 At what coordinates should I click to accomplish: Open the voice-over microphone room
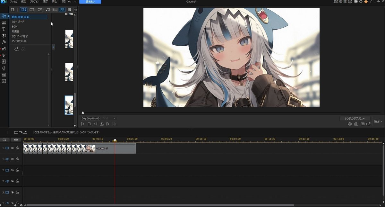[x=4, y=68]
